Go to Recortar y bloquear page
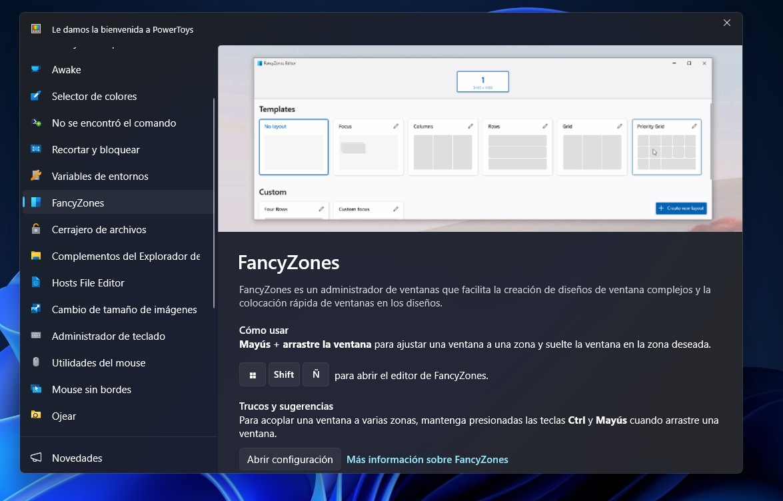This screenshot has height=501, width=783. [118, 149]
